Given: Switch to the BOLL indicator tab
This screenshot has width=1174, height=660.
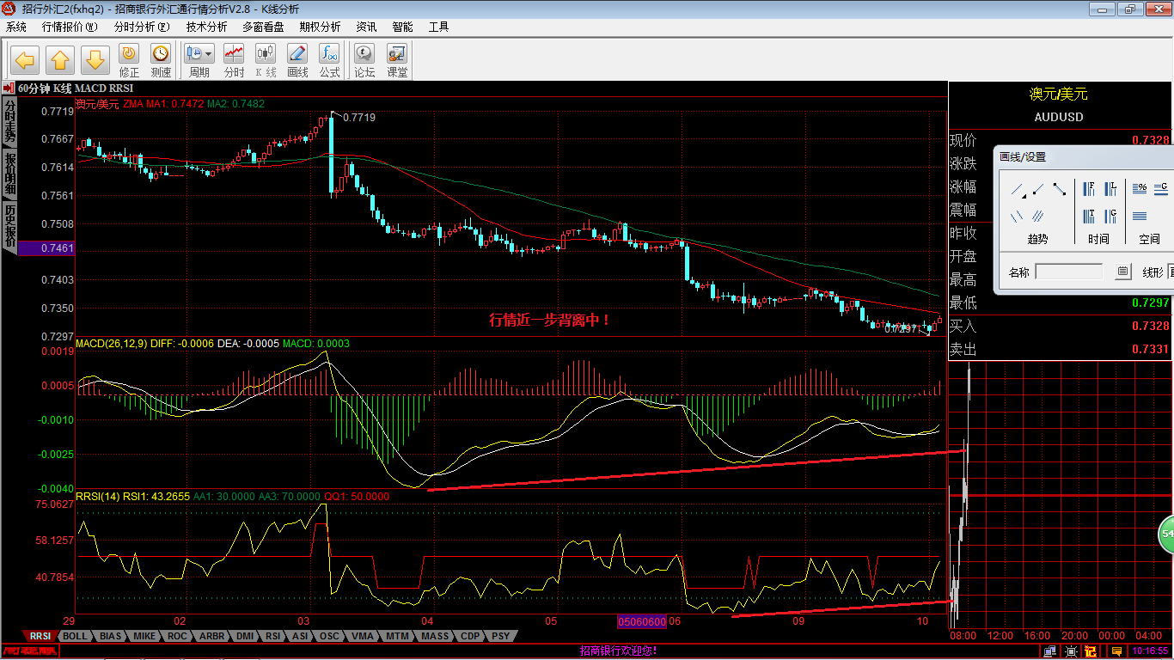Looking at the screenshot, I should 75,637.
